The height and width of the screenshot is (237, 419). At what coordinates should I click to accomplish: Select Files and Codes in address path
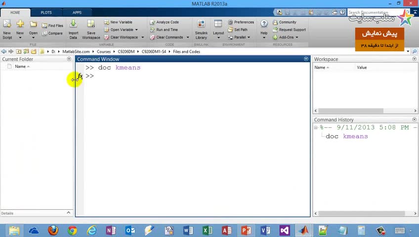coord(186,51)
